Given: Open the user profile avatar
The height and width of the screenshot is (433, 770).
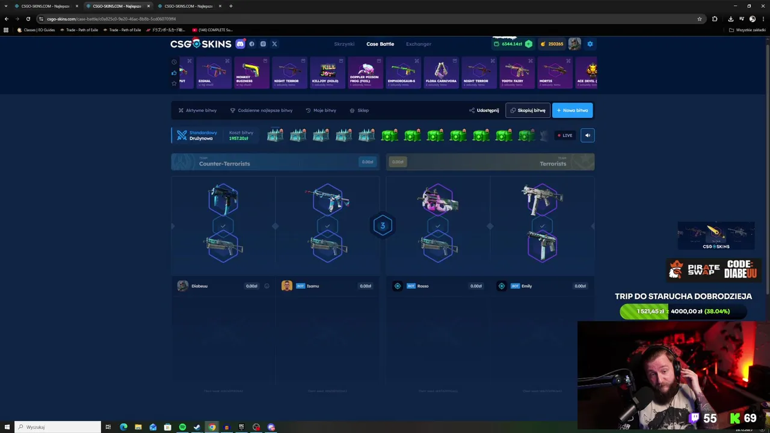Looking at the screenshot, I should pos(574,44).
